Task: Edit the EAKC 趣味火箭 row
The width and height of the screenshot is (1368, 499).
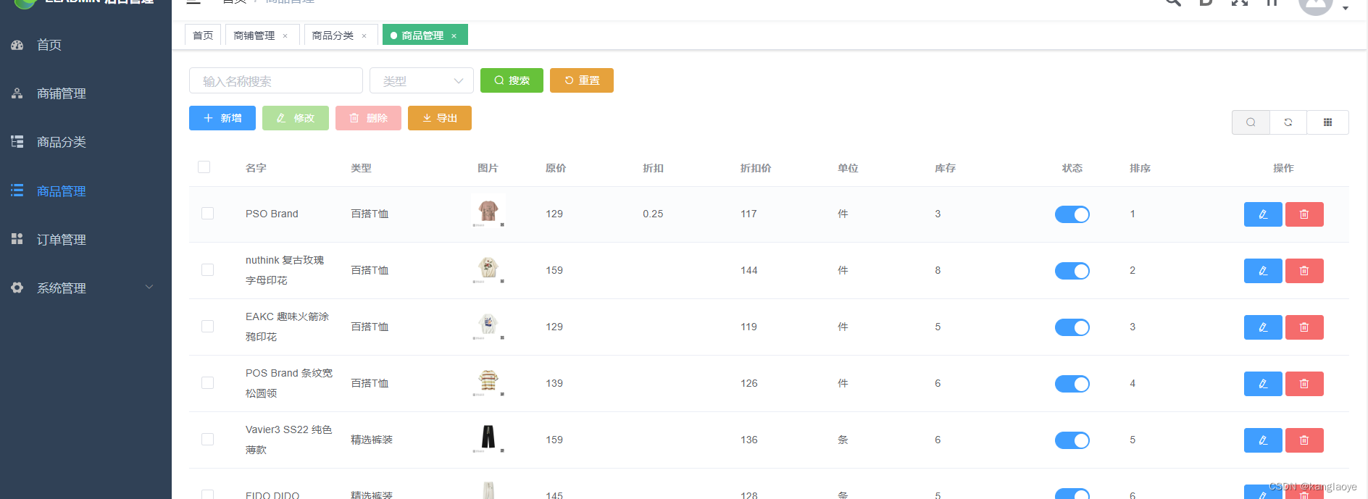Action: (x=1263, y=327)
